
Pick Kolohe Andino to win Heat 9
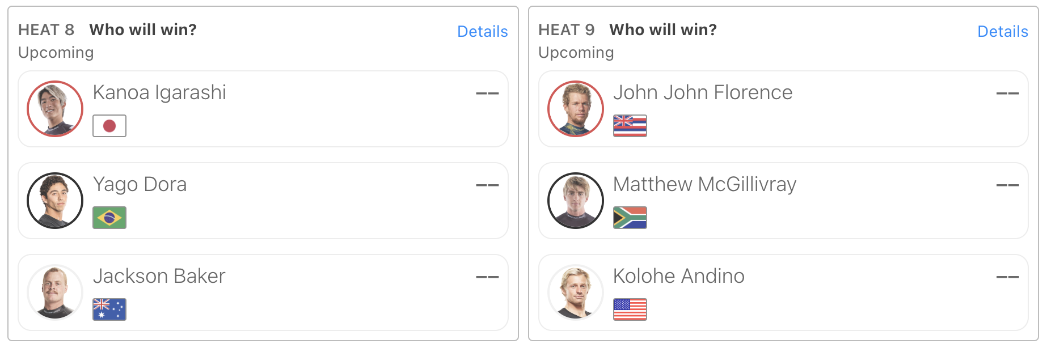(783, 292)
